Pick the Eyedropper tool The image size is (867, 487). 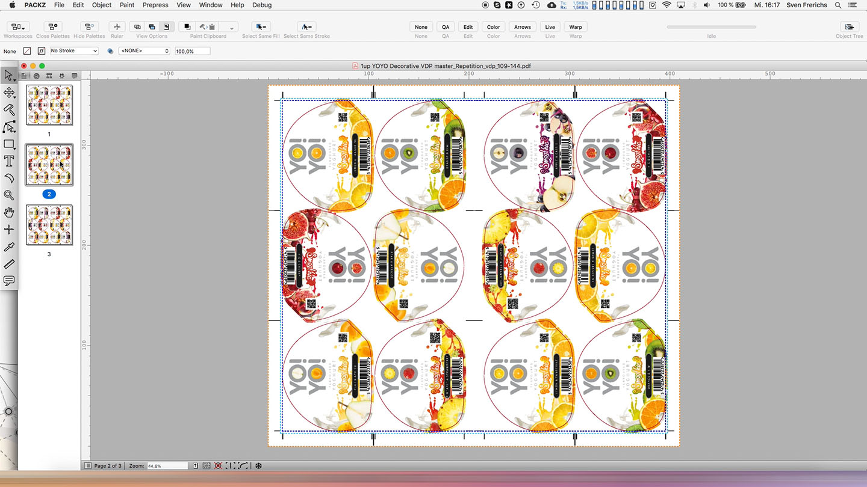click(9, 247)
